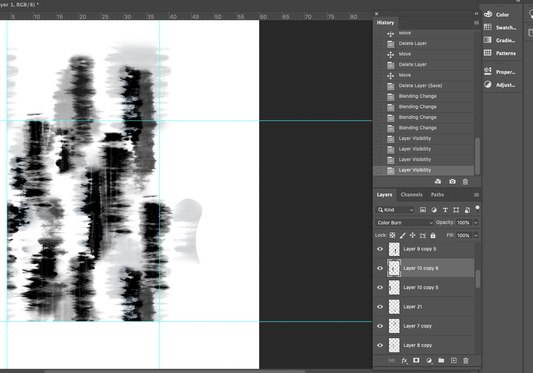Add layer mask icon
Image resolution: width=533 pixels, height=373 pixels.
coord(416,360)
